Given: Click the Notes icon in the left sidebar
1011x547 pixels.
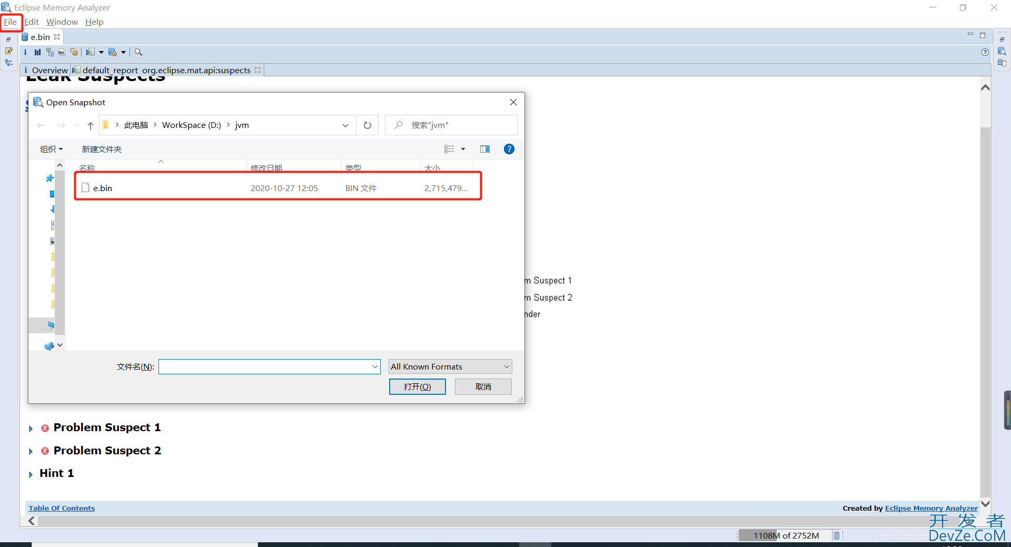Looking at the screenshot, I should pos(9,51).
